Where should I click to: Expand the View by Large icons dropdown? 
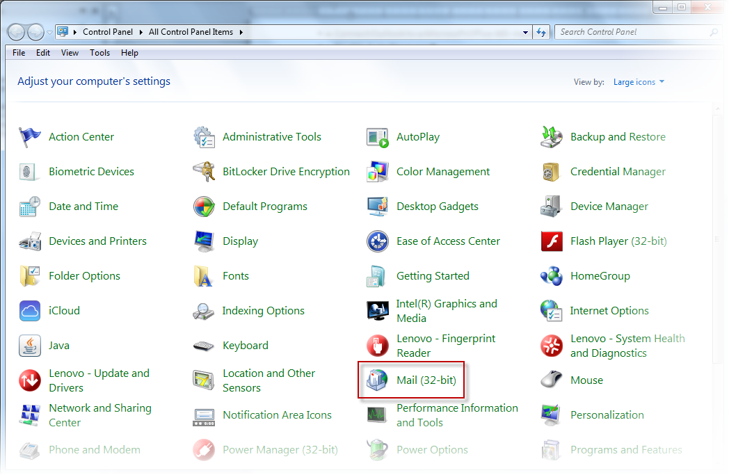coord(639,82)
